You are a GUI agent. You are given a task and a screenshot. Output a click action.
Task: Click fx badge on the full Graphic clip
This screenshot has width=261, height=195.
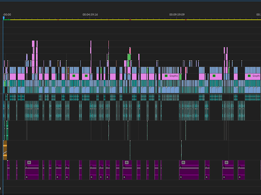pyautogui.click(x=166, y=76)
